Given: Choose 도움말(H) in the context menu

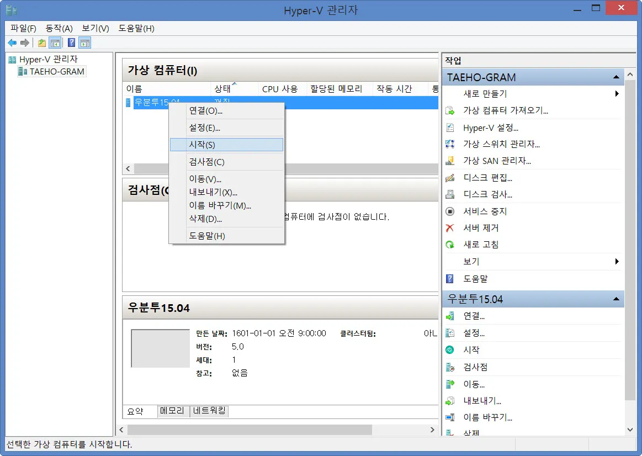Looking at the screenshot, I should point(226,236).
